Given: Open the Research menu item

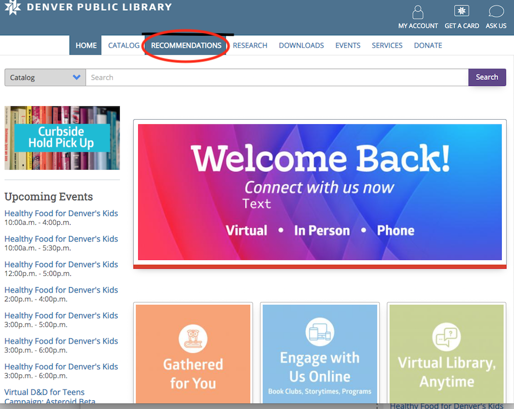Looking at the screenshot, I should click(250, 45).
